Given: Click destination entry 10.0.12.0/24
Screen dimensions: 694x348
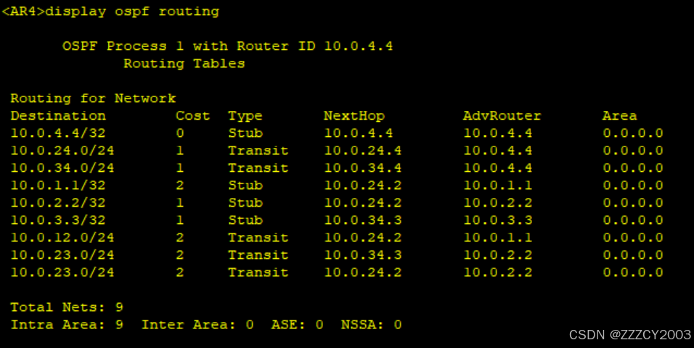Looking at the screenshot, I should click(62, 238).
